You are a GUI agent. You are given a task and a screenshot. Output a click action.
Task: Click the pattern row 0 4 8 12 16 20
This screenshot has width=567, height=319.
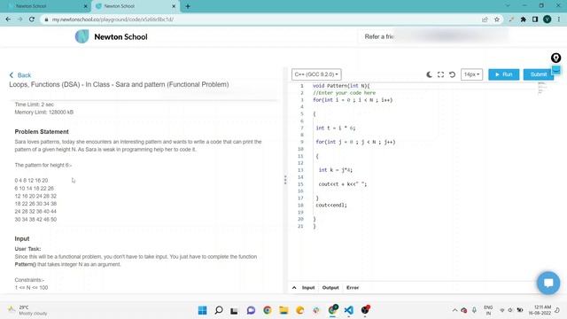[x=31, y=180]
